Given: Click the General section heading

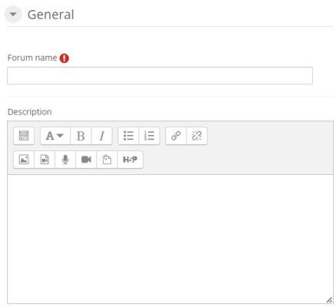Looking at the screenshot, I should click(51, 15).
